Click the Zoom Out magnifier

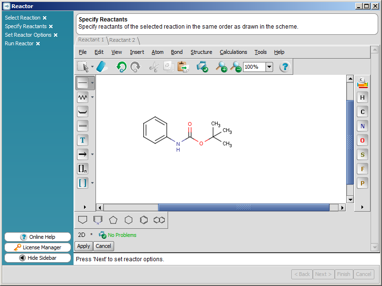tap(235, 67)
